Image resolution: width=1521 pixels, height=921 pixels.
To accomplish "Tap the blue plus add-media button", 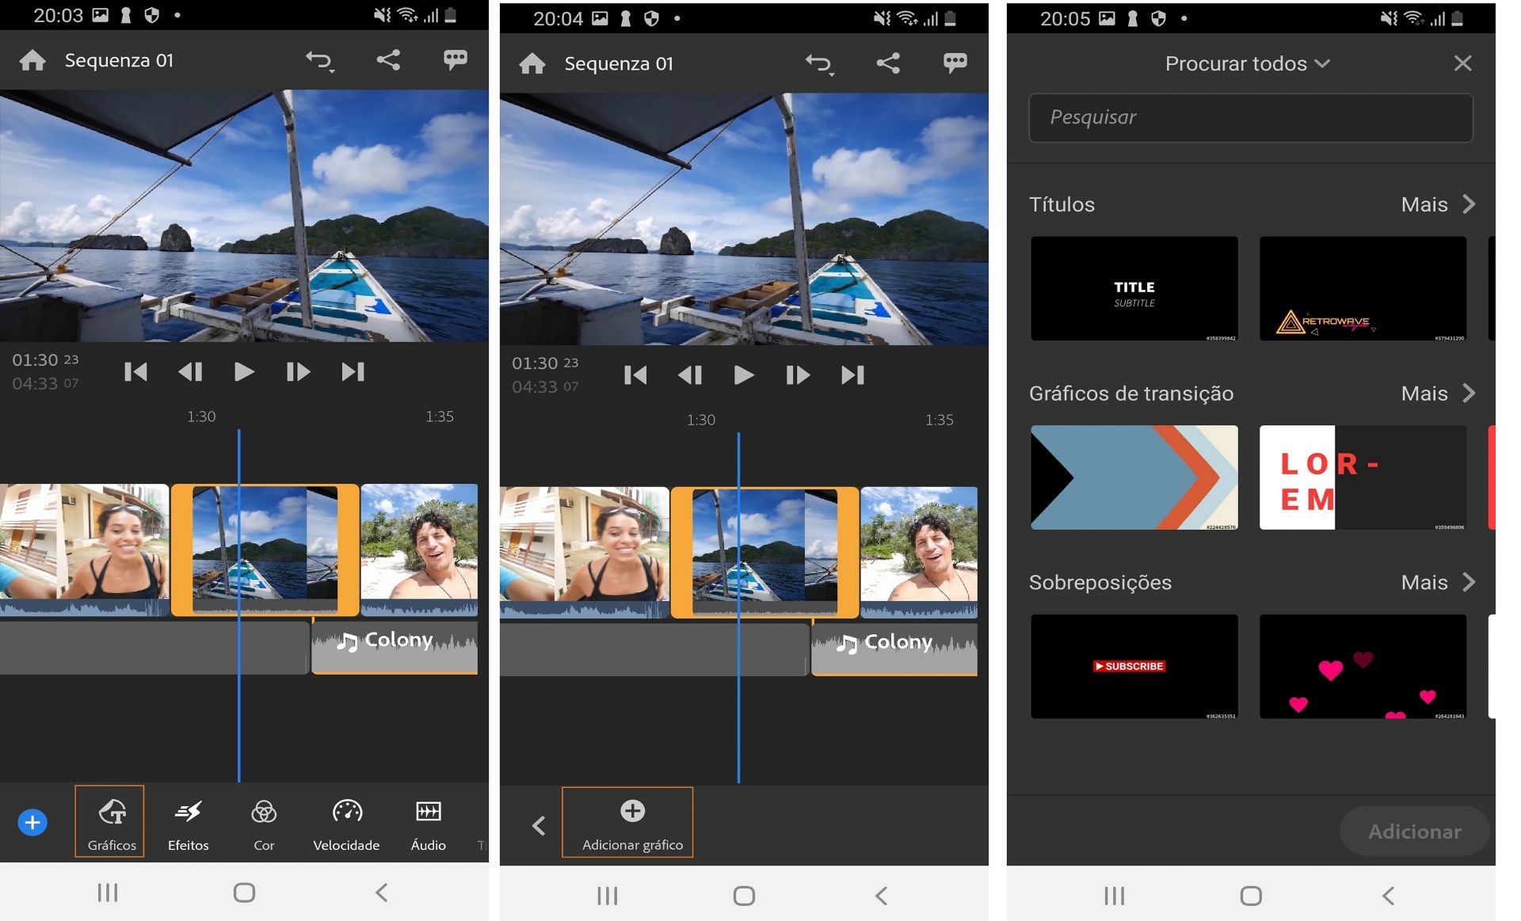I will [x=32, y=823].
